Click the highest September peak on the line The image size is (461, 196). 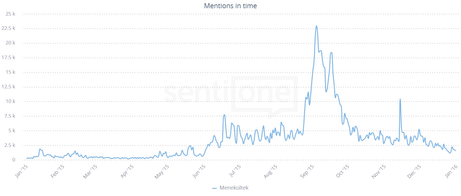316,26
